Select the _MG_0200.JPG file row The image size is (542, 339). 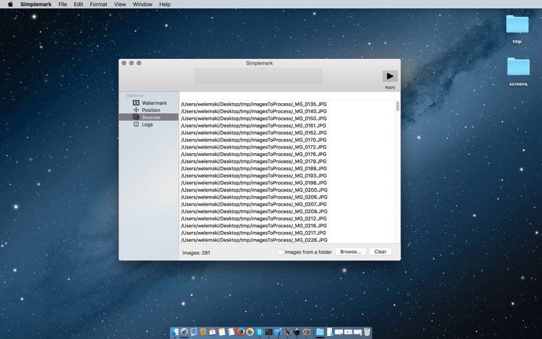click(x=254, y=190)
